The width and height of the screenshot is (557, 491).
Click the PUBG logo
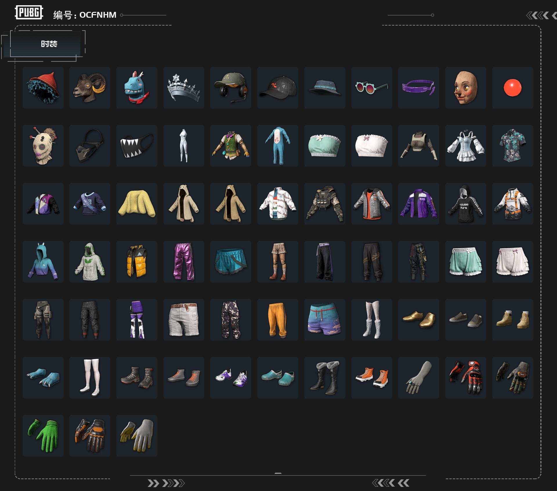29,12
